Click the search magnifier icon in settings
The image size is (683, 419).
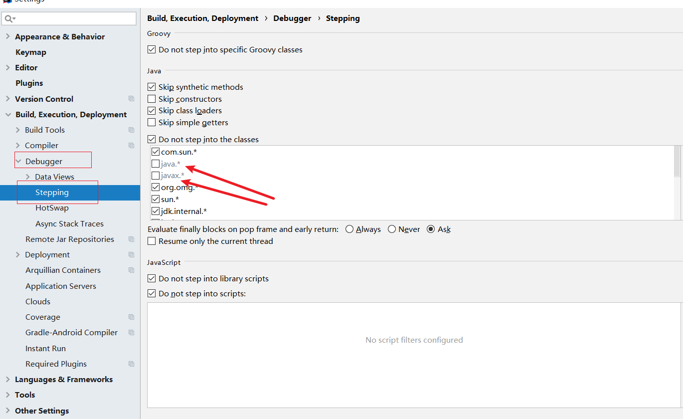tap(9, 18)
